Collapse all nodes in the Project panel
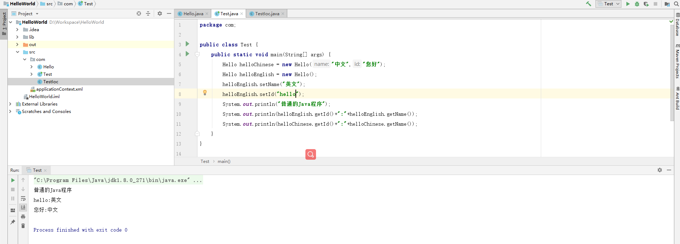Image resolution: width=680 pixels, height=244 pixels. 148,13
